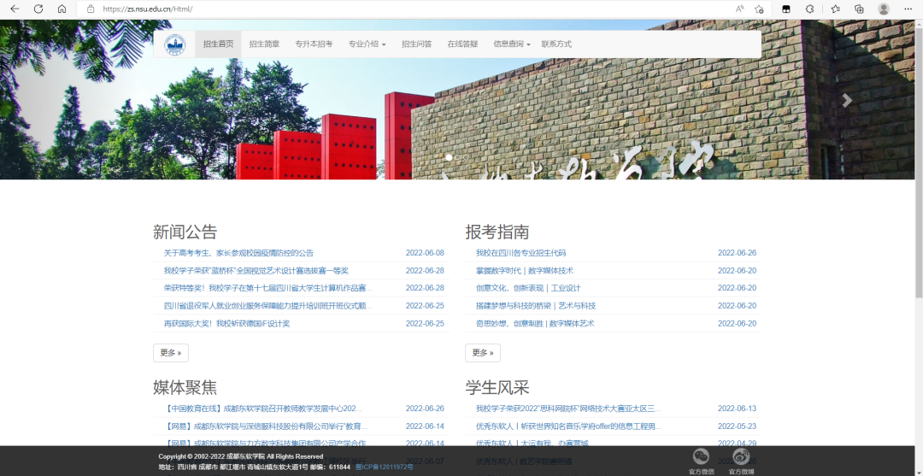923x476 pixels.
Task: Open the Collections icon in toolbar
Action: click(859, 9)
